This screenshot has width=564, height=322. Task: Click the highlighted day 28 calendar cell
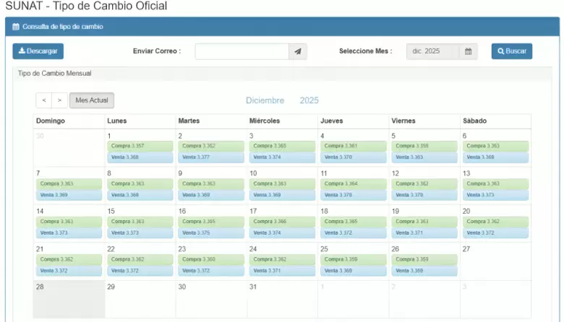pos(68,300)
